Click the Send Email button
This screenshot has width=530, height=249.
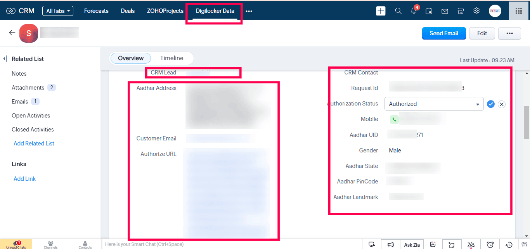tap(444, 33)
